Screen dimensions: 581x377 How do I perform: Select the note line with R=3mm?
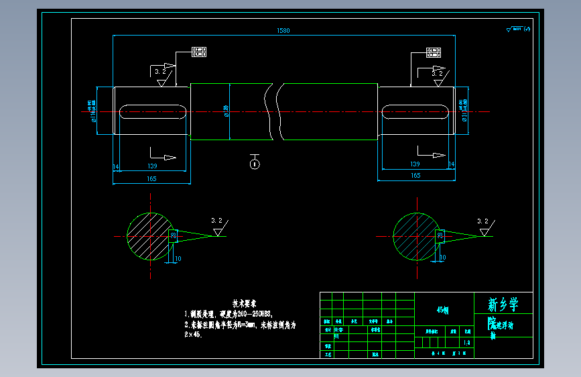240,325
